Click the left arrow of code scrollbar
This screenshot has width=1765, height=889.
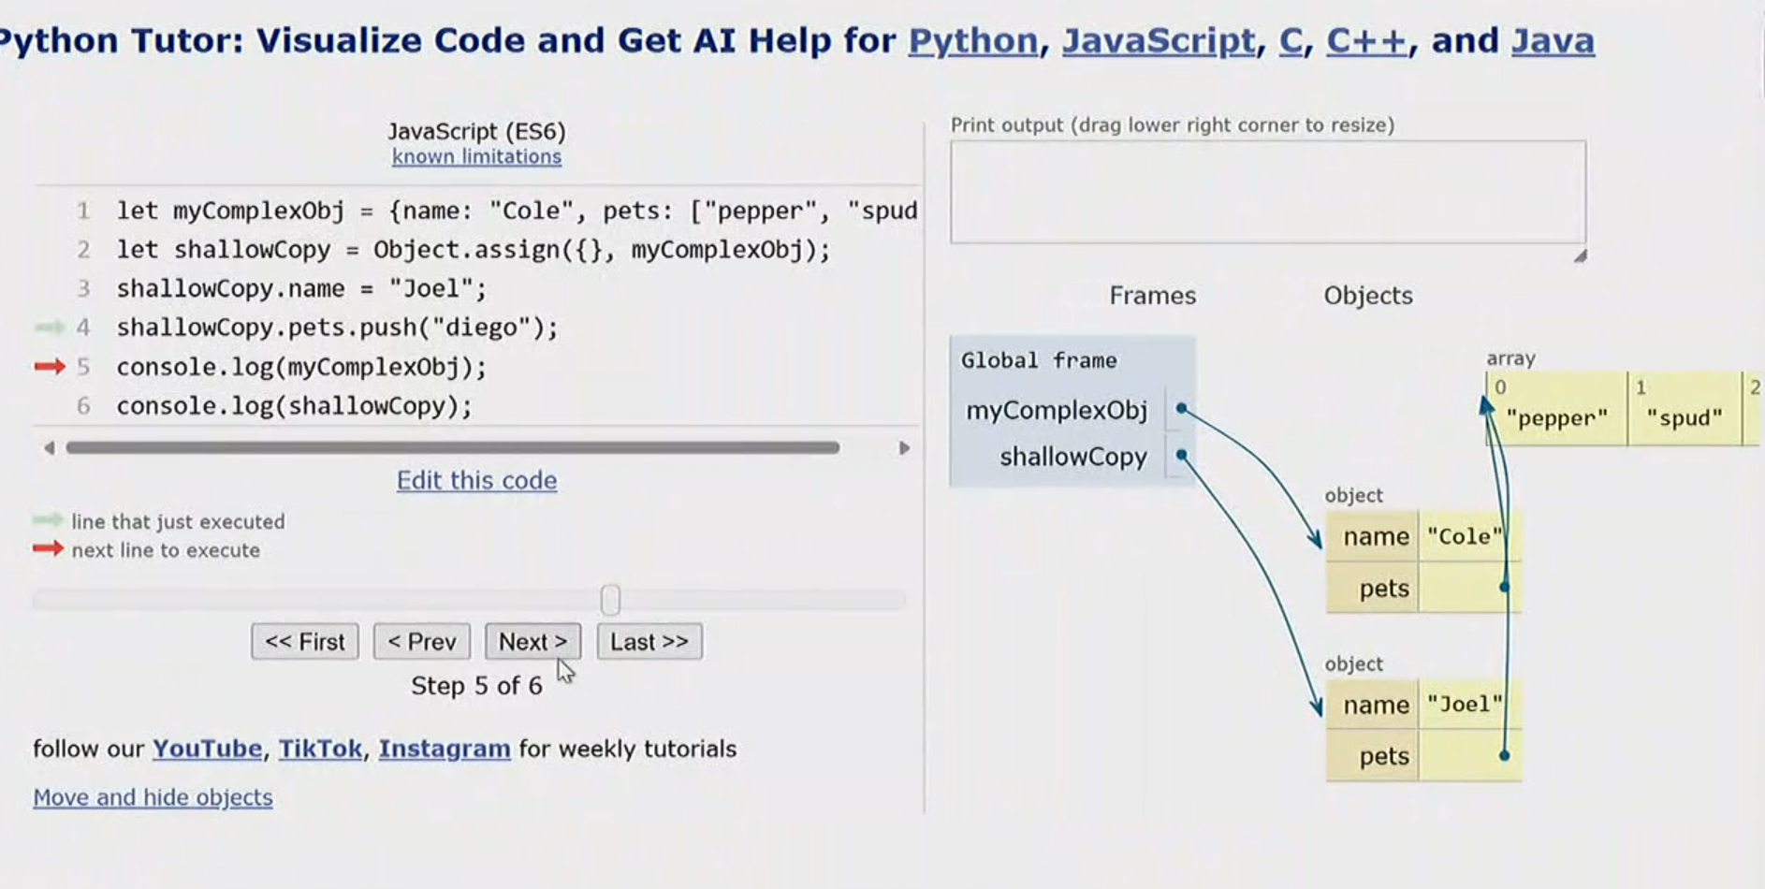click(49, 448)
